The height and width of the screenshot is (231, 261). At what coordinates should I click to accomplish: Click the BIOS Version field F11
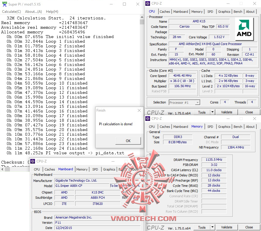(x=97, y=223)
